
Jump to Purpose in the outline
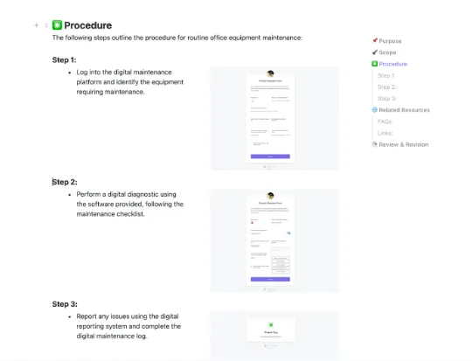[390, 41]
